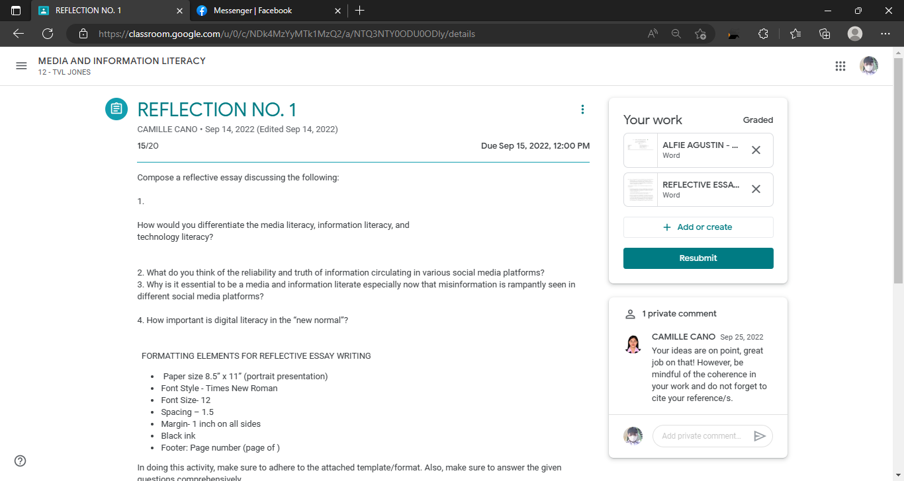Switch to the REFLECTION NO. 1 tab

coord(110,11)
